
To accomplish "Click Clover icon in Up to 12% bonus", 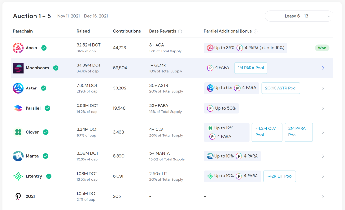I will point(210,128).
